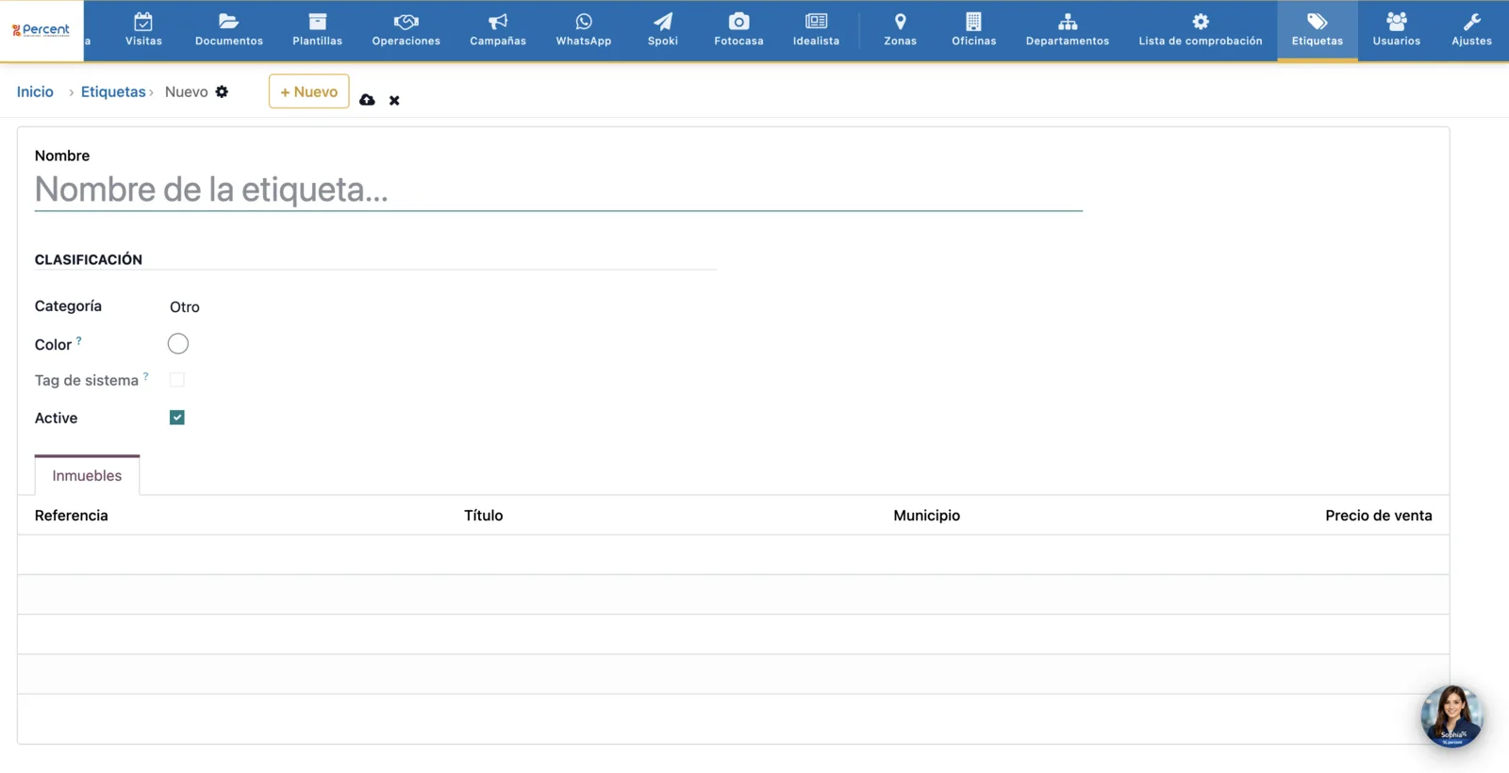Open the Documentos folder menu

tap(229, 30)
